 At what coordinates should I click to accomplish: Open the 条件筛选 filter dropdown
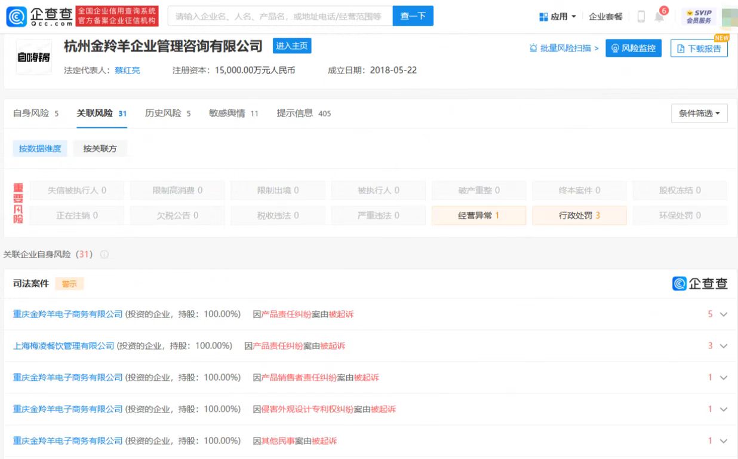699,113
